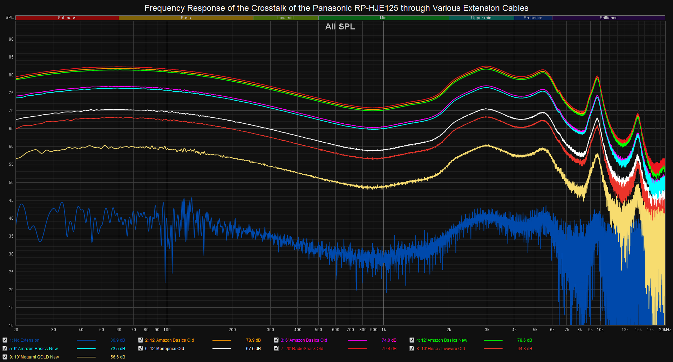Select the '1: No Extension' legend label
The height and width of the screenshot is (362, 673).
(x=25, y=340)
